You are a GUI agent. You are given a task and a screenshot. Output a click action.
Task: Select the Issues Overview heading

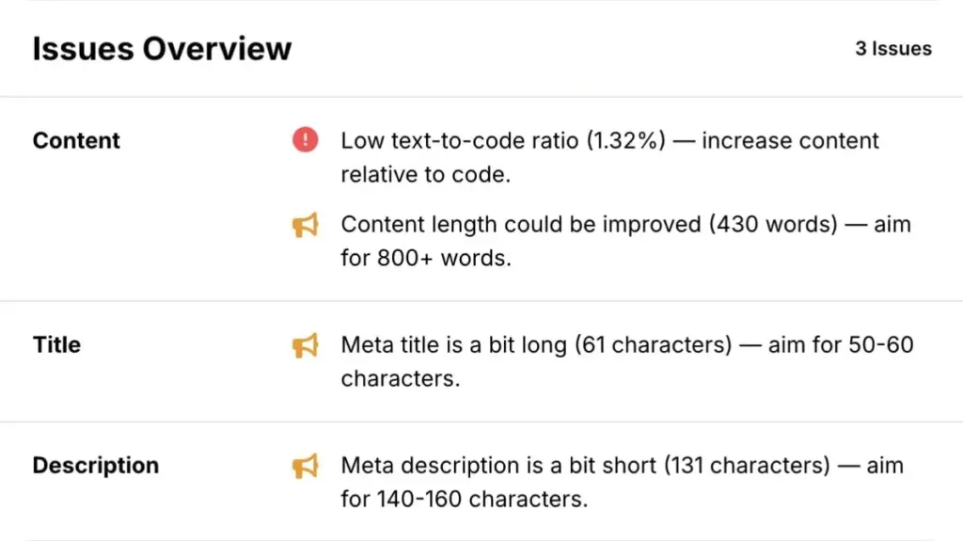pos(162,49)
